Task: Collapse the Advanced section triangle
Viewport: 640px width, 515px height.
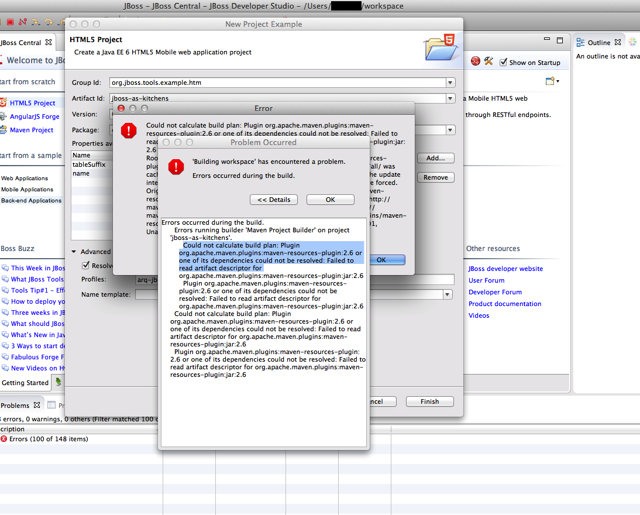Action: click(74, 252)
